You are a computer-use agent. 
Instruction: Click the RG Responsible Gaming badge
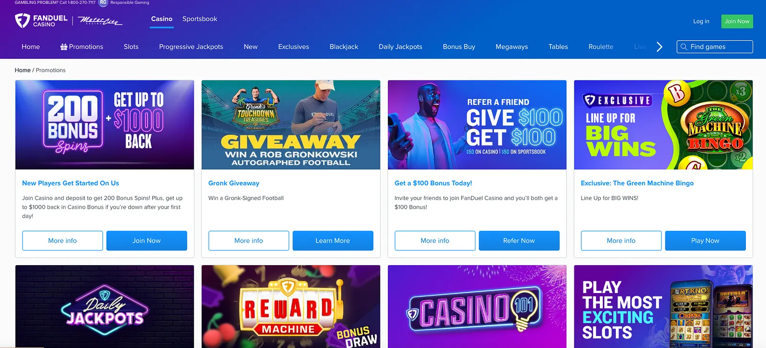tap(103, 3)
